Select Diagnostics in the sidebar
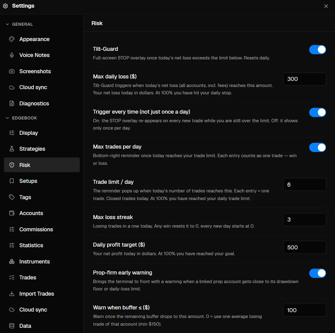The width and height of the screenshot is (335, 333). 42,104
